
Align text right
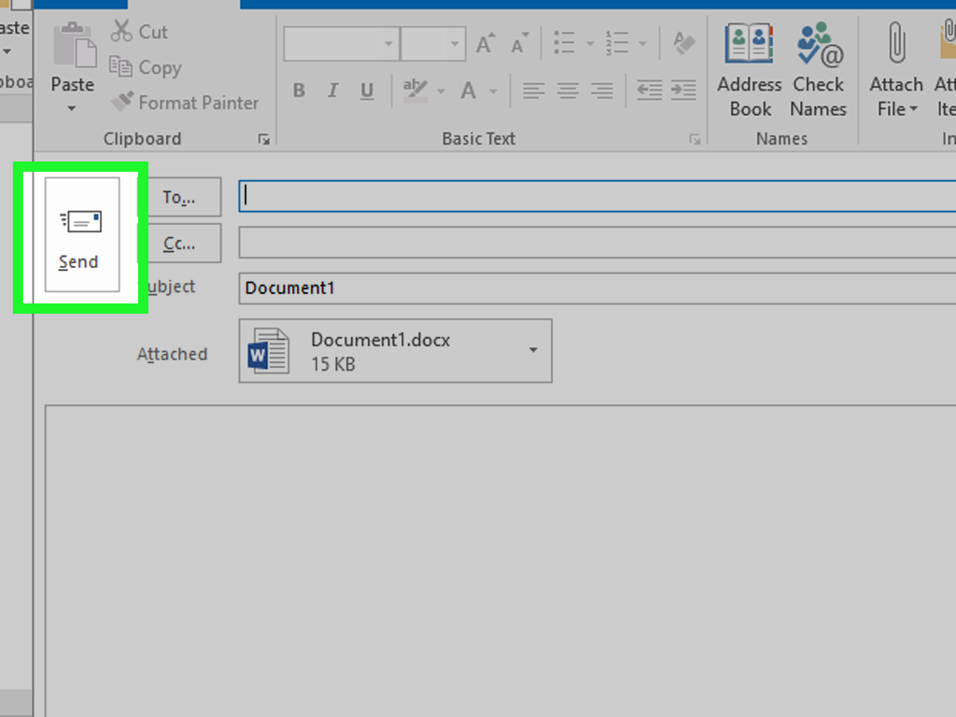pyautogui.click(x=602, y=91)
